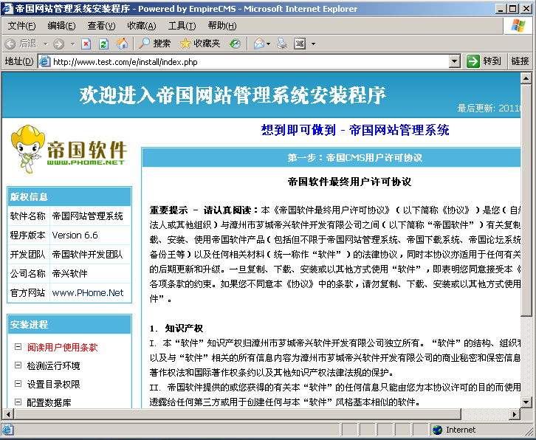Click the box icon beside 阅读用户使用条款
Viewport: 536px width, 440px height.
click(x=18, y=347)
